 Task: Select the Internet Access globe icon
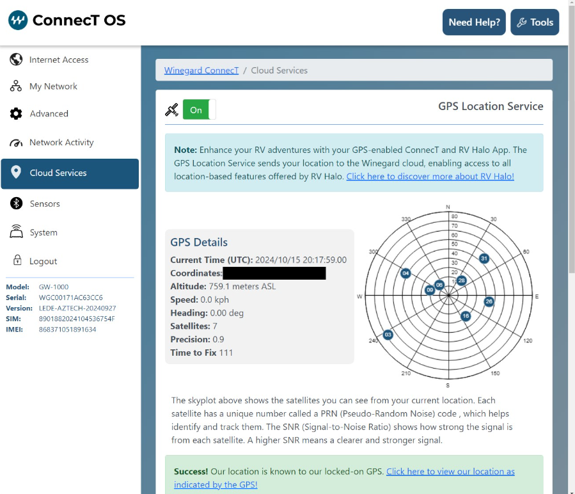[x=15, y=60]
